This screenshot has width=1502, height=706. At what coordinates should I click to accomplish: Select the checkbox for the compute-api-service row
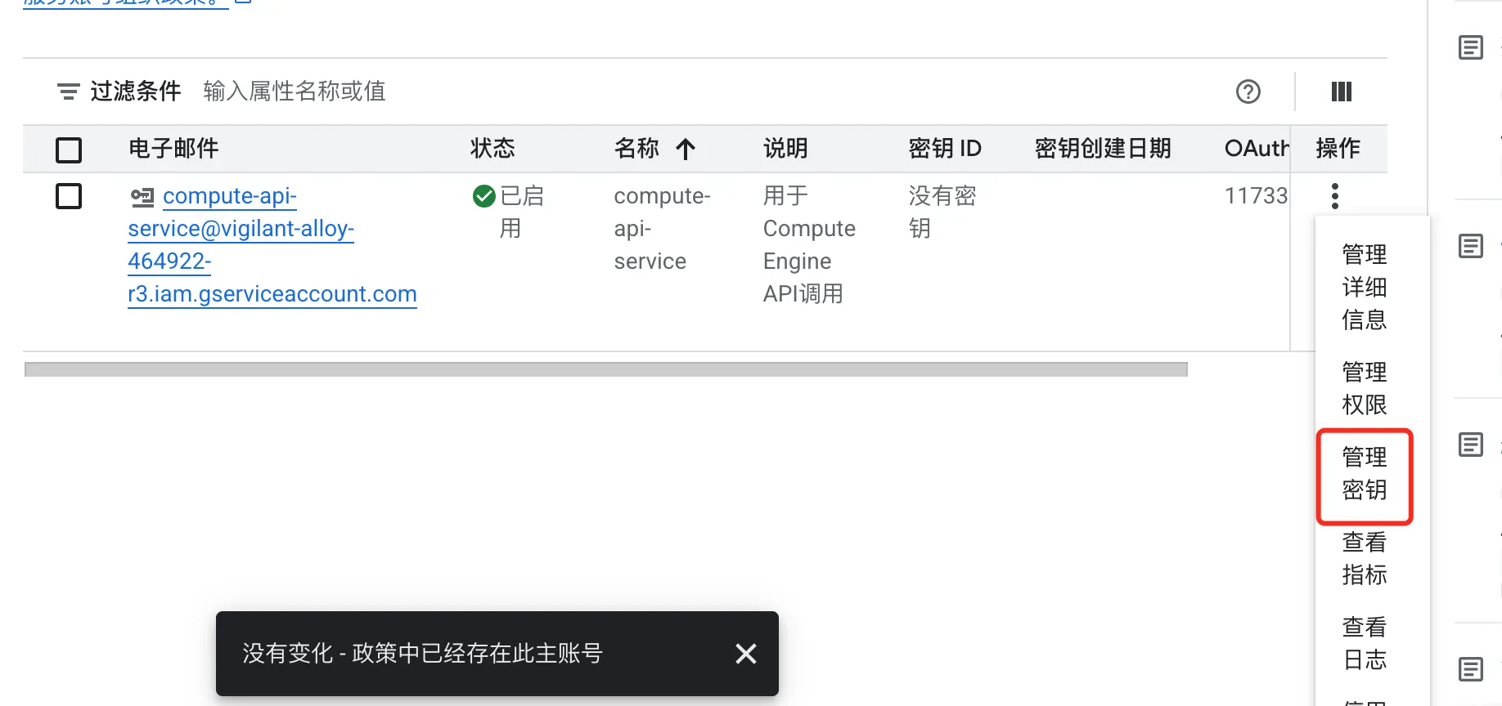(68, 196)
